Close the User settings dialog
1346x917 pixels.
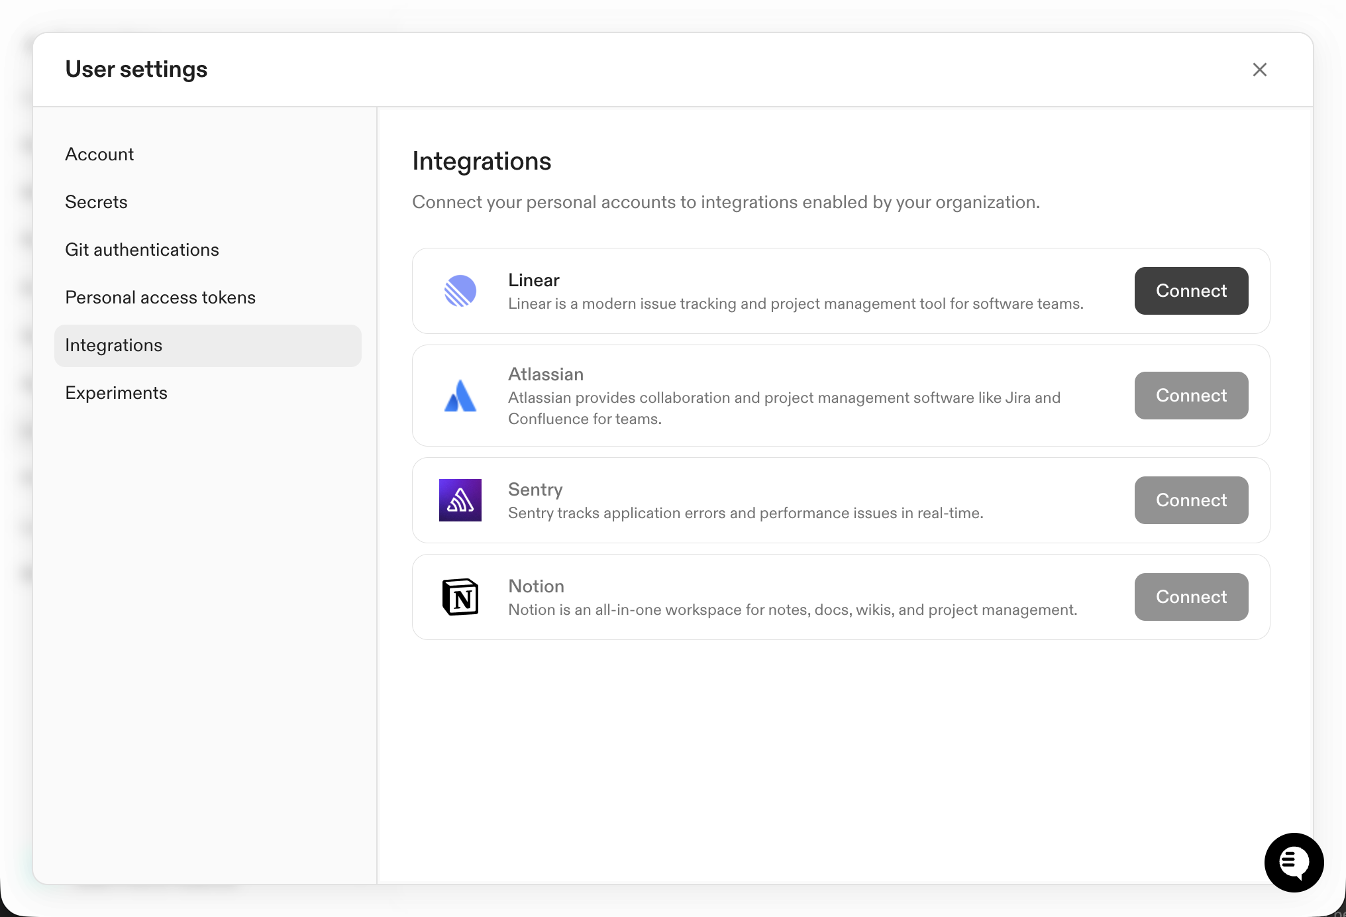[1259, 70]
